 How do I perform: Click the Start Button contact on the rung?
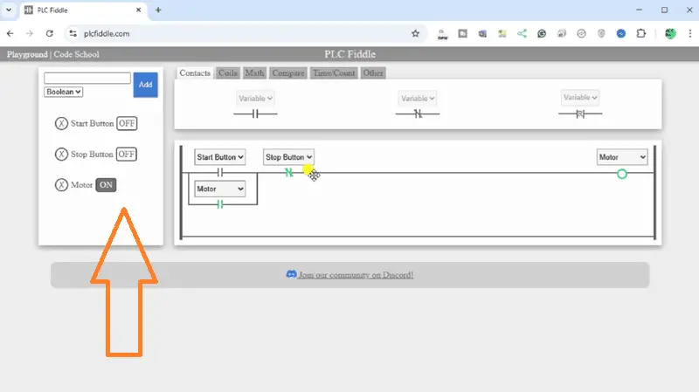tap(220, 172)
